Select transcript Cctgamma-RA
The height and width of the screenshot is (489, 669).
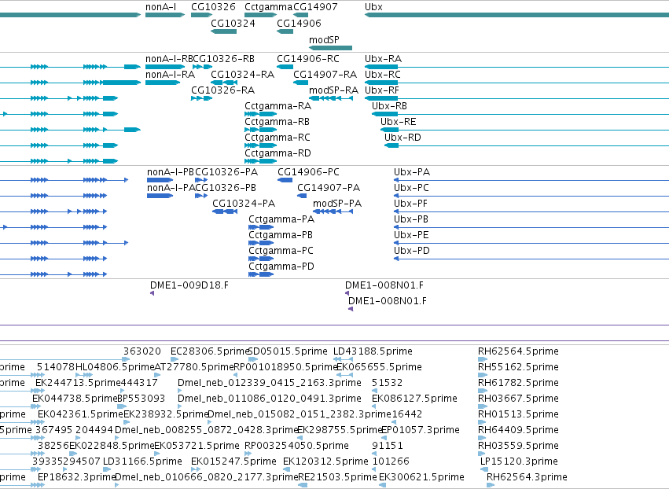[278, 106]
